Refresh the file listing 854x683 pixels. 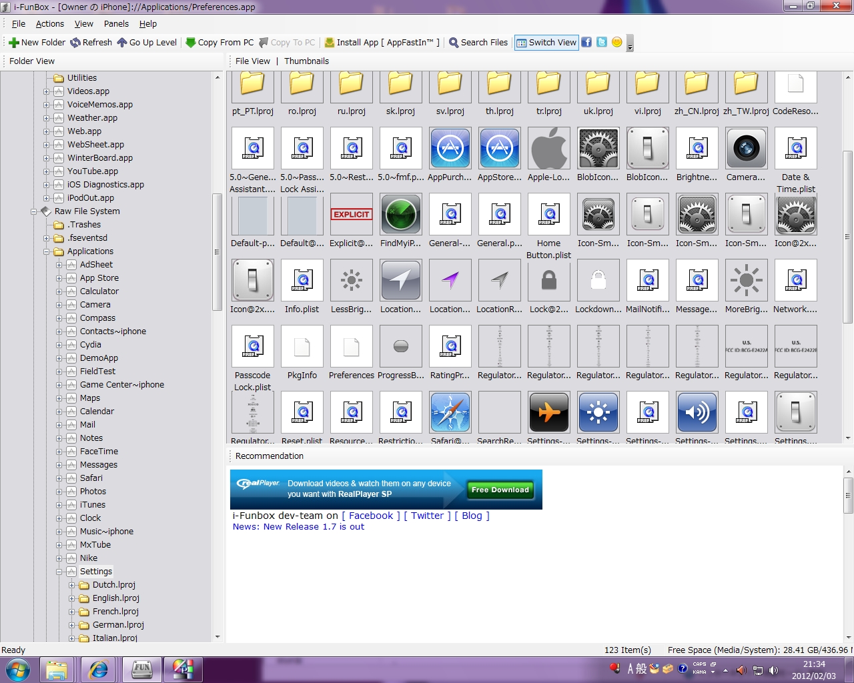click(x=91, y=42)
